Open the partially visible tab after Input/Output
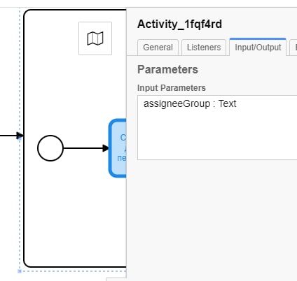This screenshot has width=297, height=281. pyautogui.click(x=293, y=48)
